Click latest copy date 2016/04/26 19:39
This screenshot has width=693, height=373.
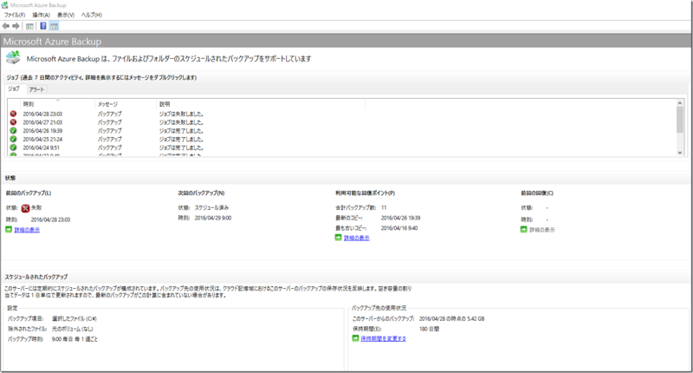click(400, 218)
